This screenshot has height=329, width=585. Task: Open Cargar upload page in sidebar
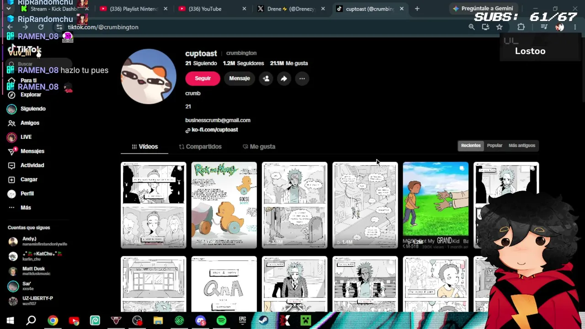click(23, 180)
